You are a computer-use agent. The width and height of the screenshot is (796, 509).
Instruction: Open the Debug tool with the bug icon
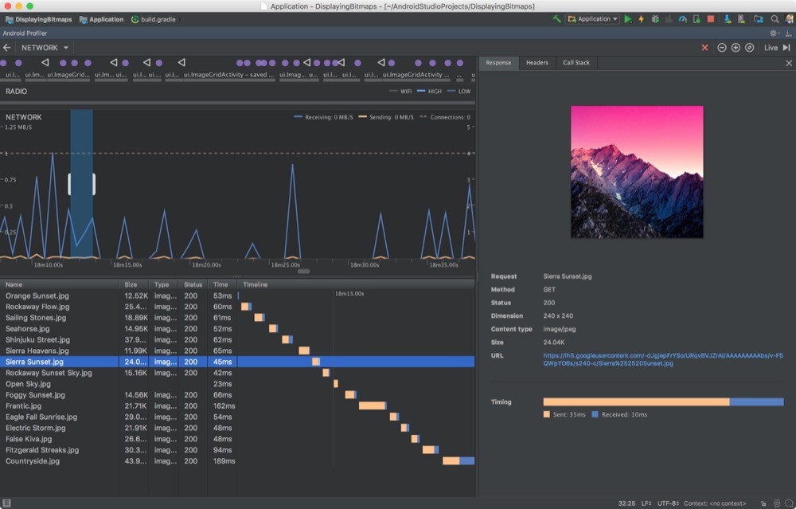[654, 18]
